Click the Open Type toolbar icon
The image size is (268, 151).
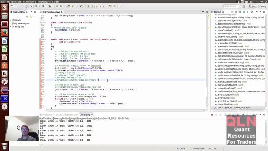[69, 6]
